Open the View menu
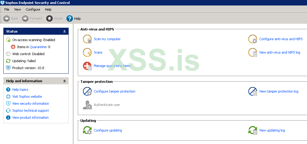The image size is (307, 144). pos(17,9)
